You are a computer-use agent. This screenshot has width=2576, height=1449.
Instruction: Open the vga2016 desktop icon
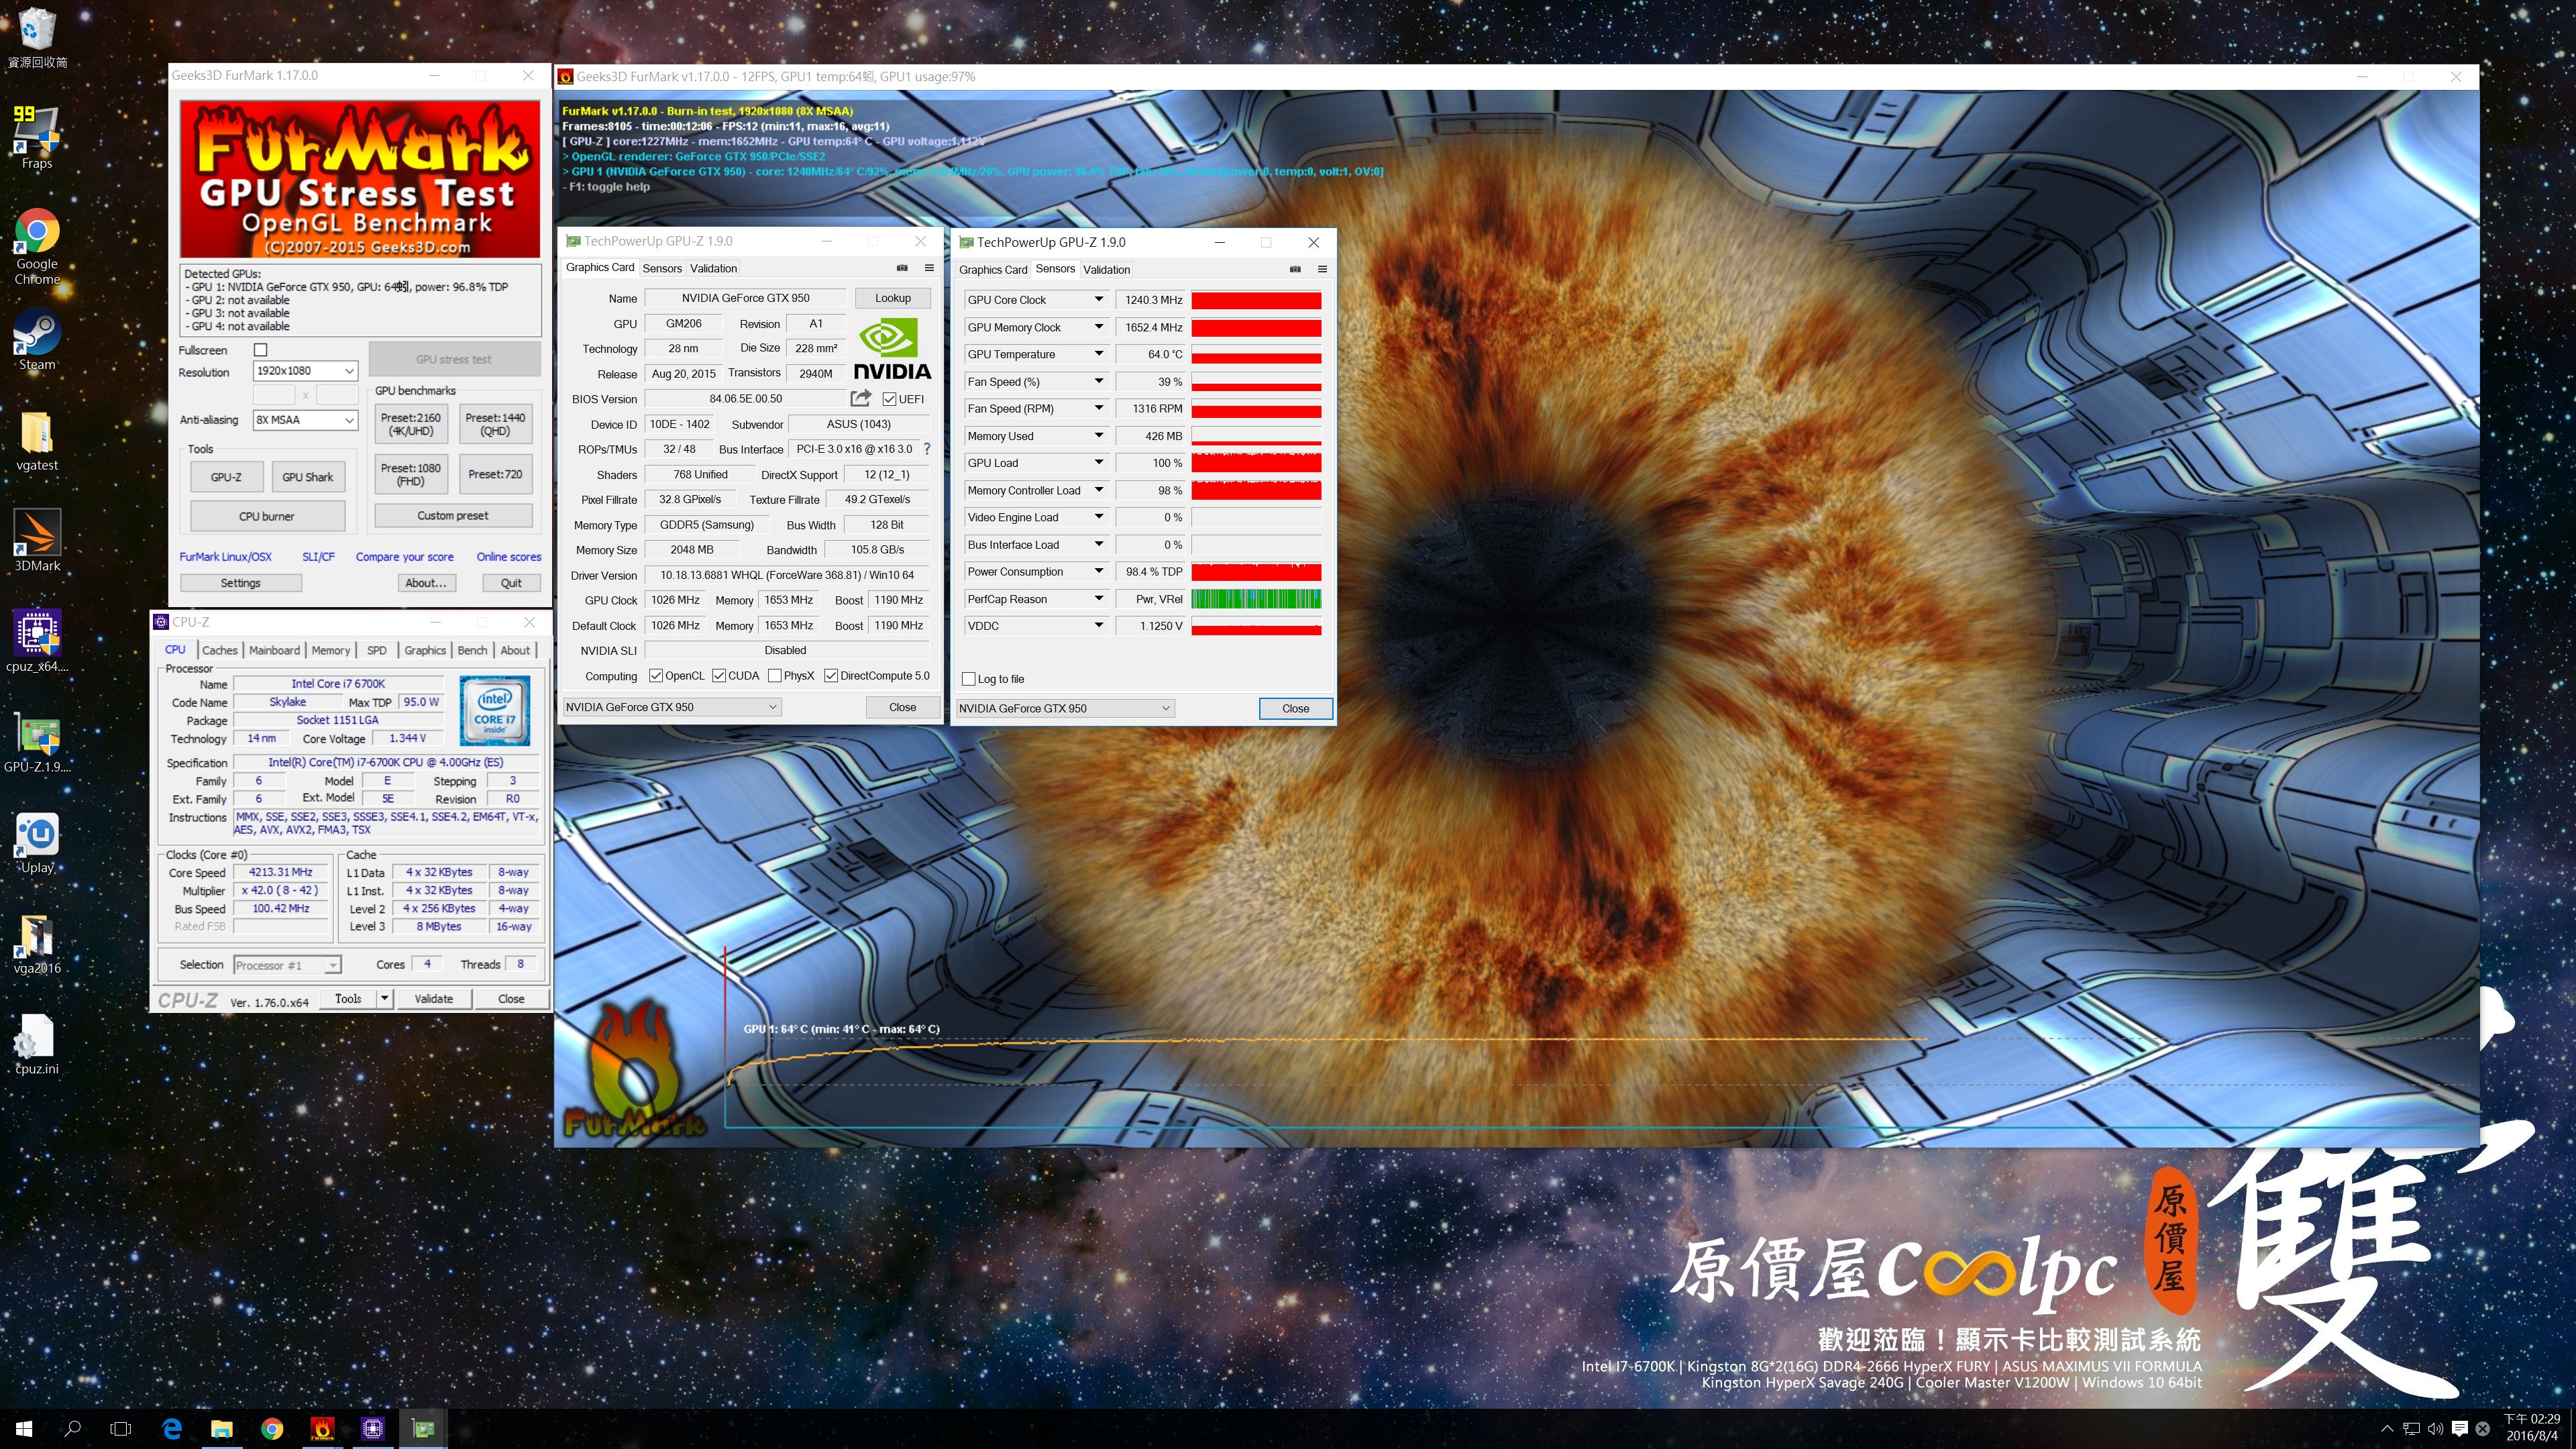(37, 944)
